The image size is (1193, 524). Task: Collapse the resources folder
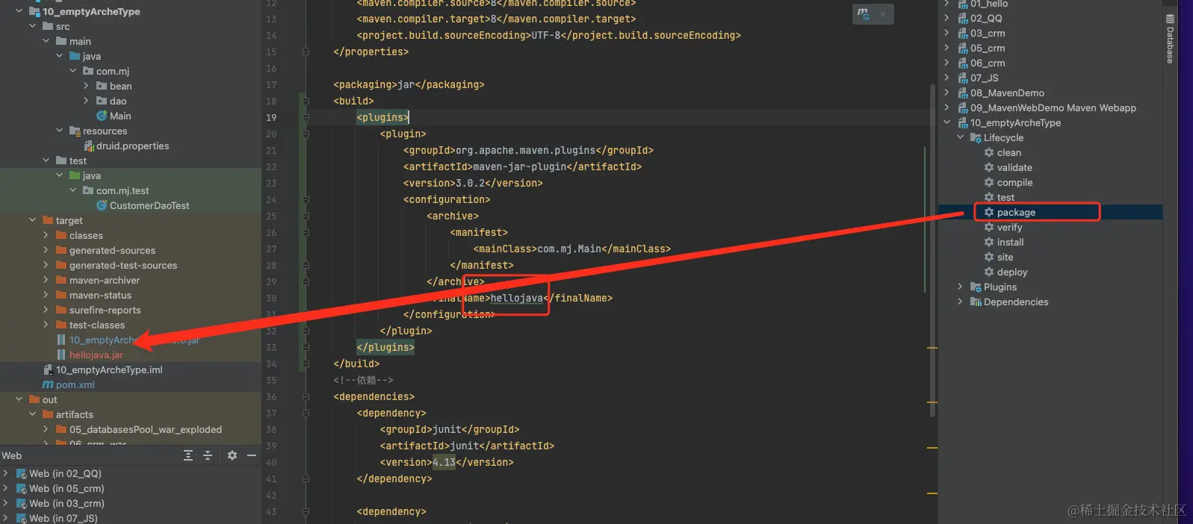click(x=60, y=131)
